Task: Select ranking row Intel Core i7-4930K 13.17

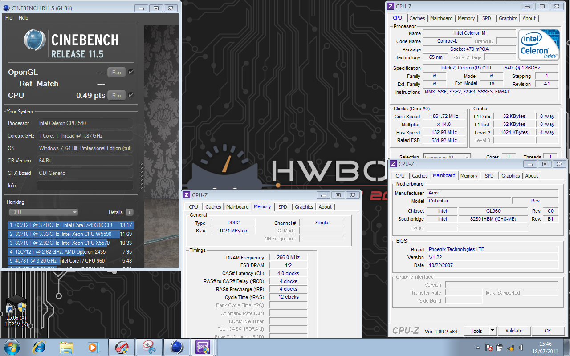Action: coord(71,225)
